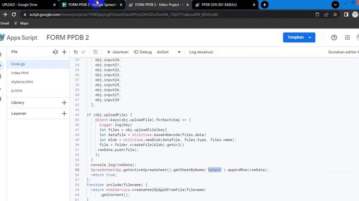The image size is (359, 201).
Task: Open the browser side panel
Action: pyautogui.click(x=346, y=15)
